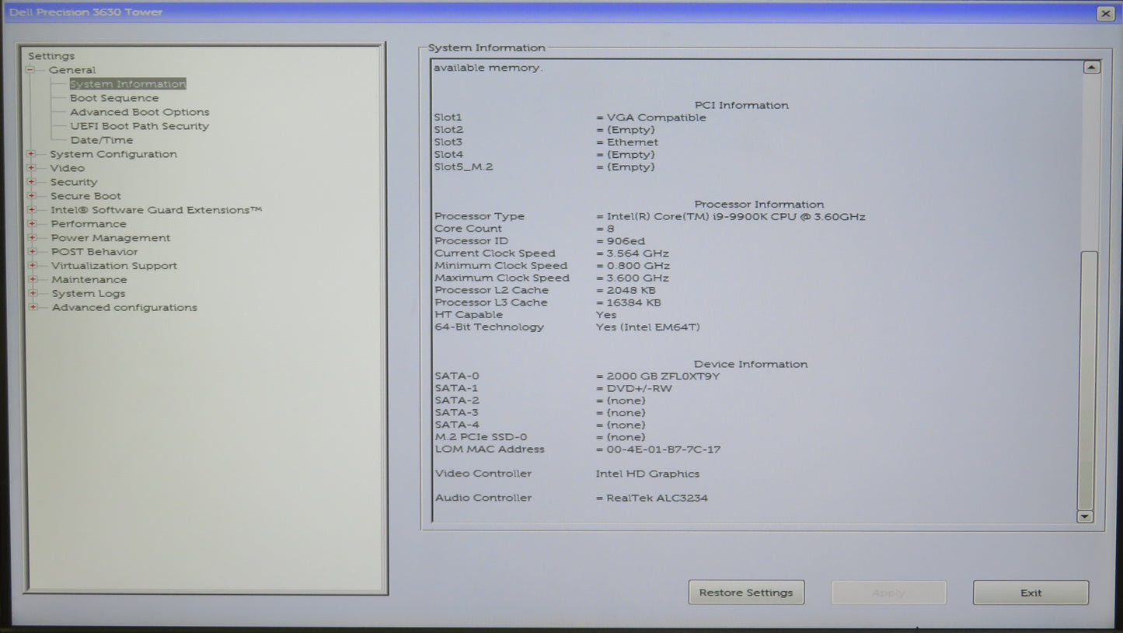This screenshot has height=633, width=1123.
Task: Select the System Information item
Action: point(127,84)
